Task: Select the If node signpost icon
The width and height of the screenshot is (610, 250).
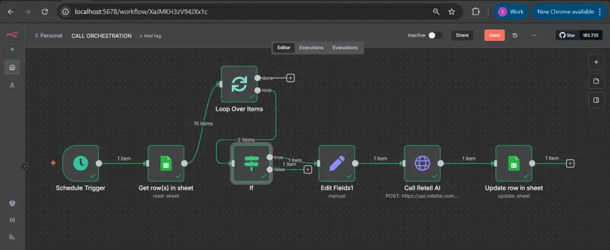Action: pyautogui.click(x=251, y=163)
